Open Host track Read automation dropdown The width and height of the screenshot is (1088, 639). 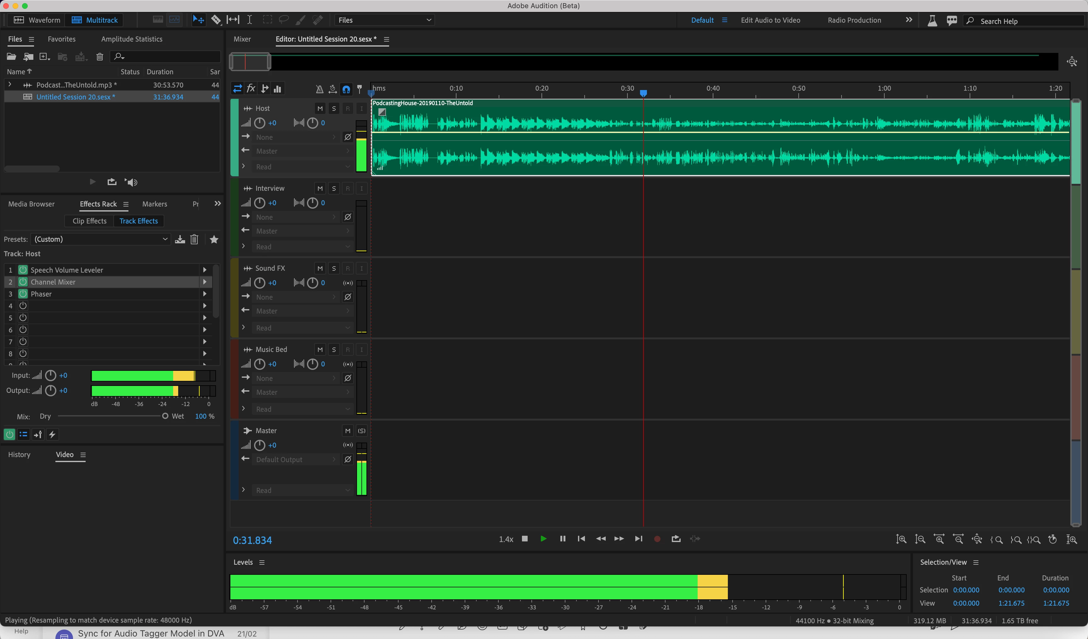pyautogui.click(x=302, y=167)
